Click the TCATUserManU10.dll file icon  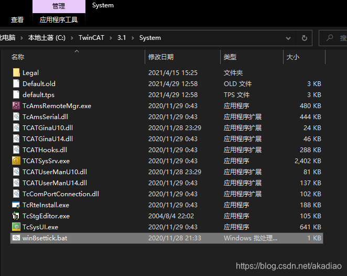(x=16, y=172)
